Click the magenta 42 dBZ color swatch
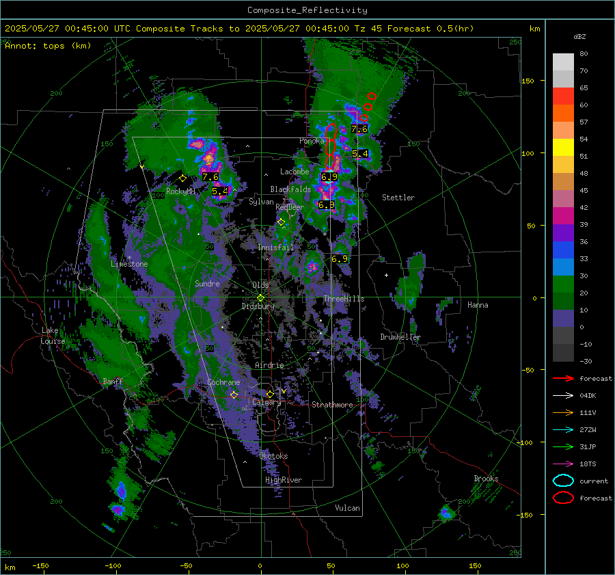 (x=563, y=216)
